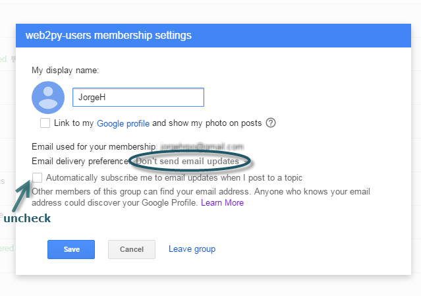Click the Save button

[x=71, y=249]
